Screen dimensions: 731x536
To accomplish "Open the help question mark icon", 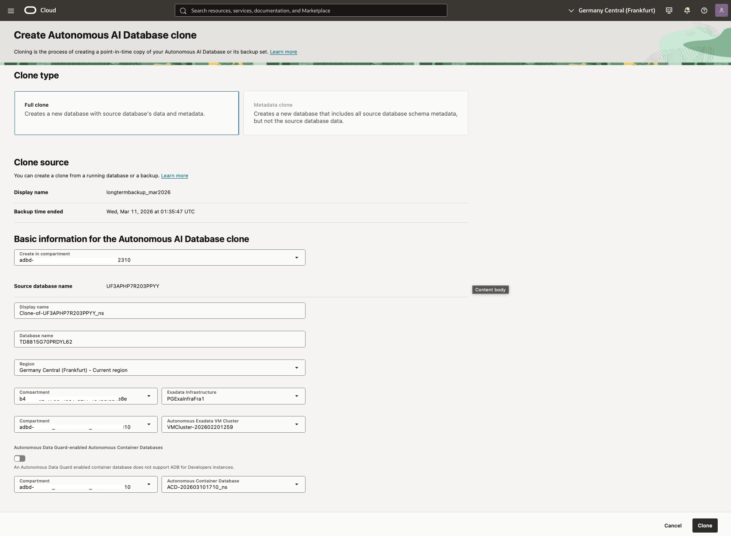I will (x=704, y=11).
